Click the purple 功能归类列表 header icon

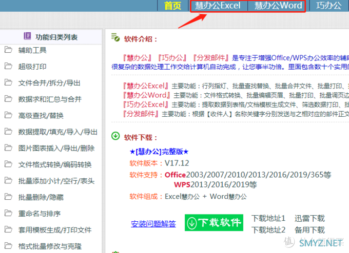(x=27, y=36)
